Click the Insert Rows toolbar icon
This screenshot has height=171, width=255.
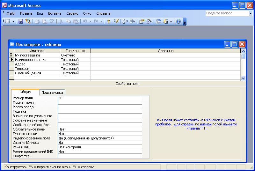[x=125, y=21]
